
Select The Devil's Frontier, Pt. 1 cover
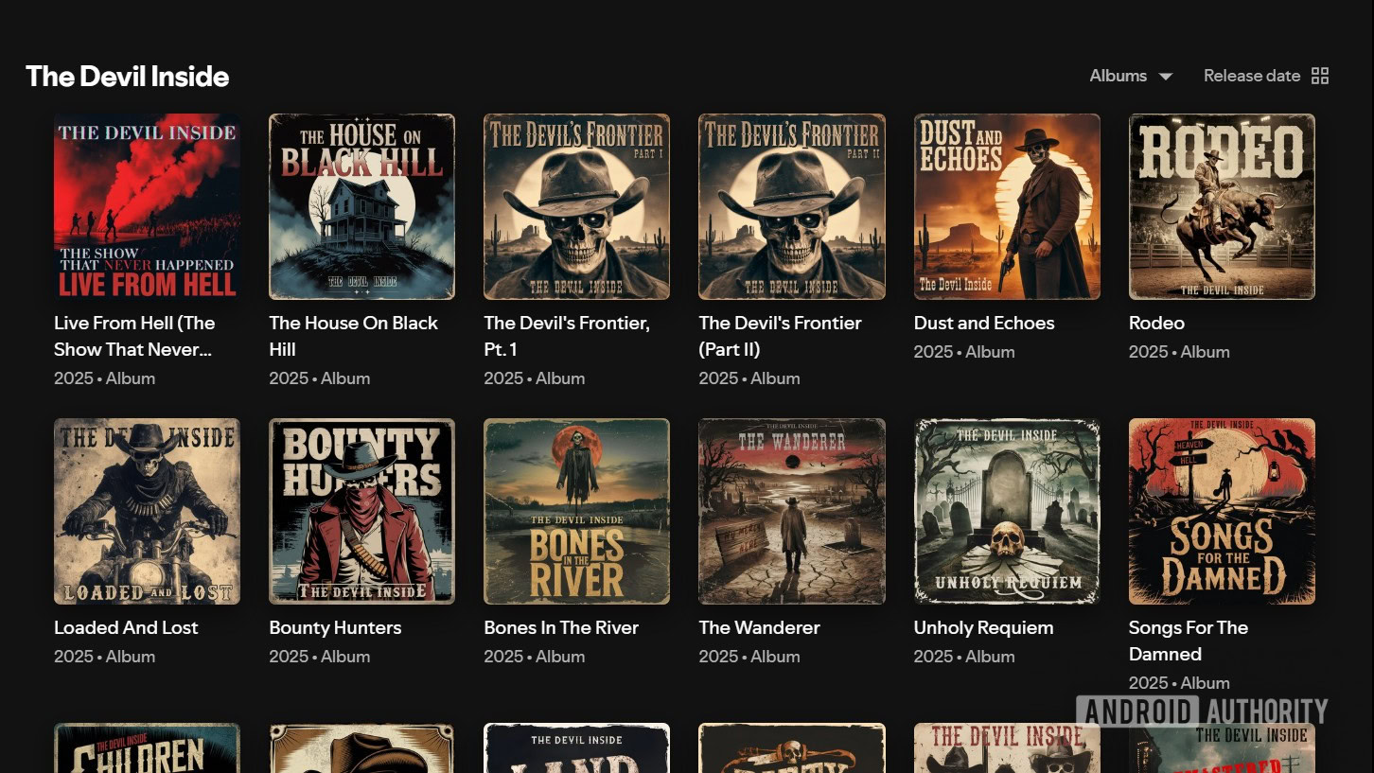tap(576, 206)
